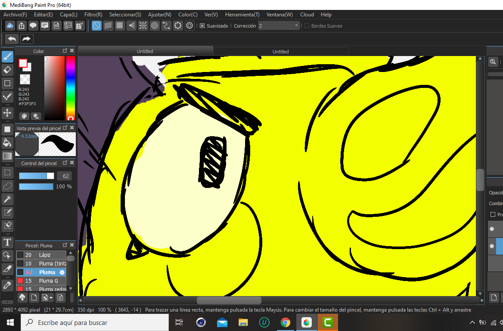Select the Brush tool in left toolbar
This screenshot has height=331, width=503.
(x=7, y=57)
